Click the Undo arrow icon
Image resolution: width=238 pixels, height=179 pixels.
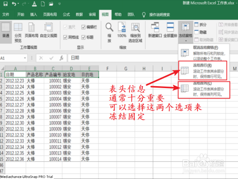click(14, 4)
